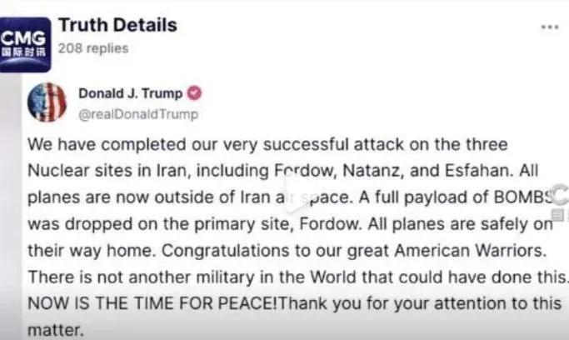This screenshot has height=340, width=569.
Task: Open Donald J. Trump's profile avatar
Action: [47, 102]
